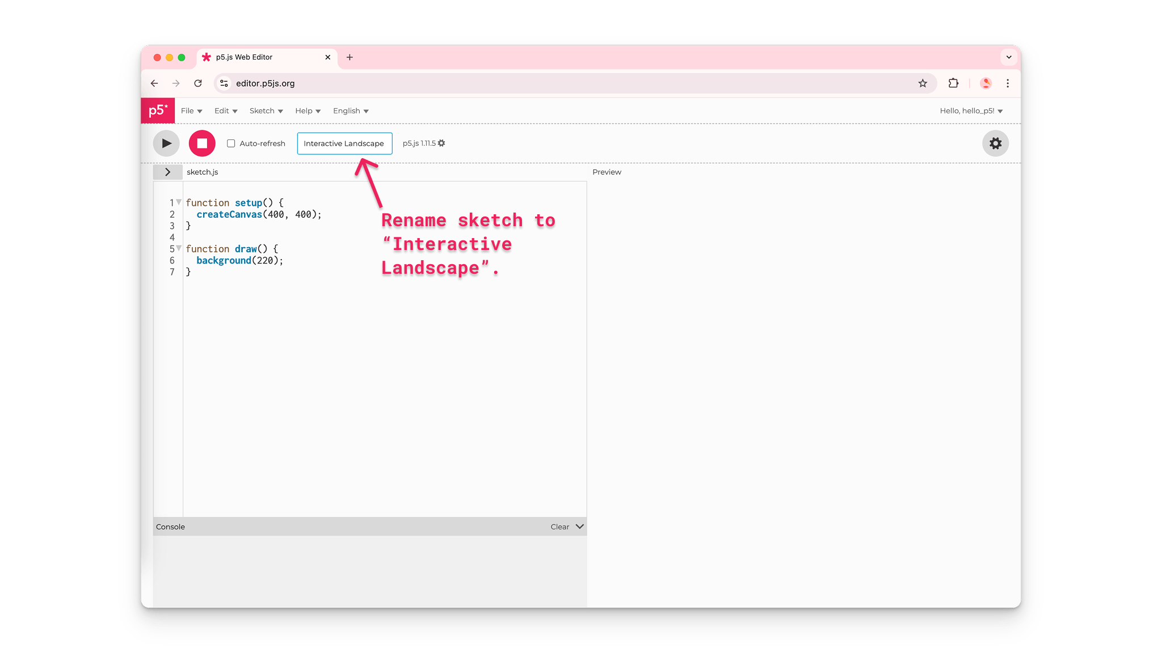This screenshot has width=1162, height=653.
Task: Enable Auto-refresh
Action: (x=231, y=143)
